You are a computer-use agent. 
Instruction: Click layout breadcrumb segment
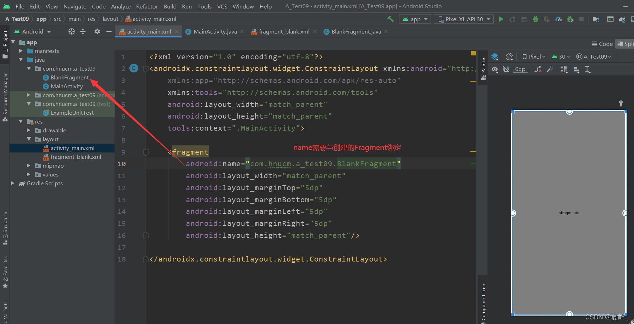pyautogui.click(x=110, y=19)
